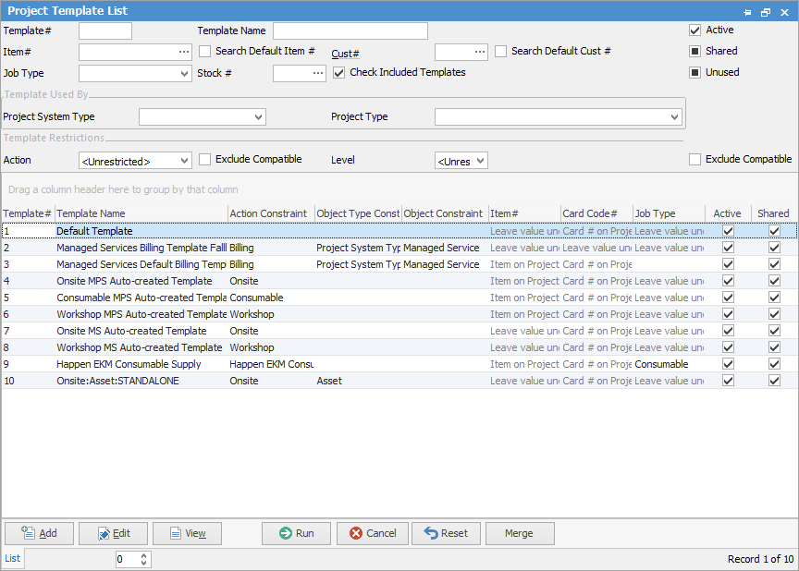Sort by Template Name column header
The height and width of the screenshot is (571, 799).
click(141, 213)
